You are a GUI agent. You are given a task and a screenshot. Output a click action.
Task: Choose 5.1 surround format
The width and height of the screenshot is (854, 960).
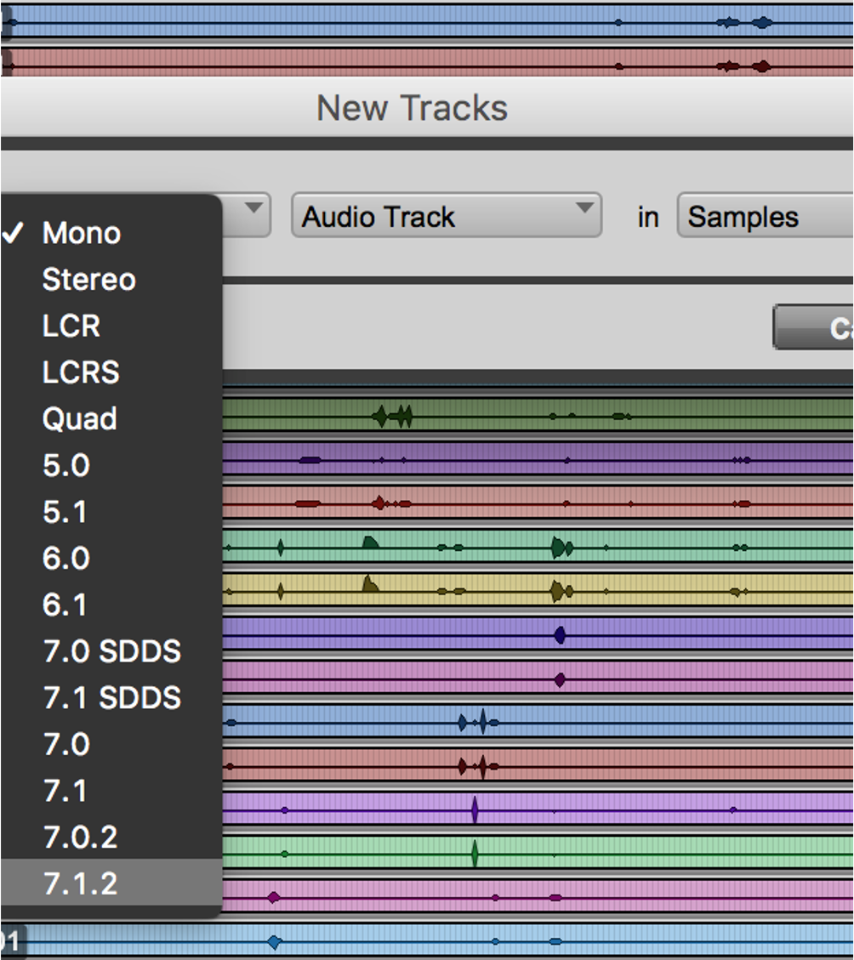point(65,512)
